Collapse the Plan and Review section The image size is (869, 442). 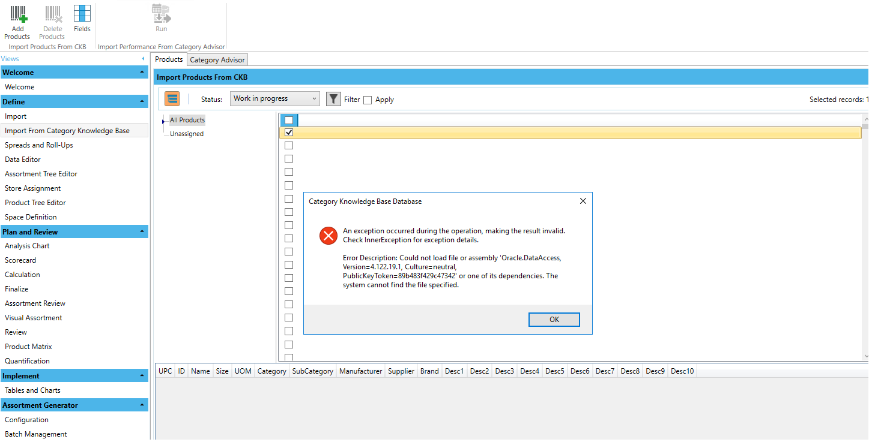coord(142,231)
